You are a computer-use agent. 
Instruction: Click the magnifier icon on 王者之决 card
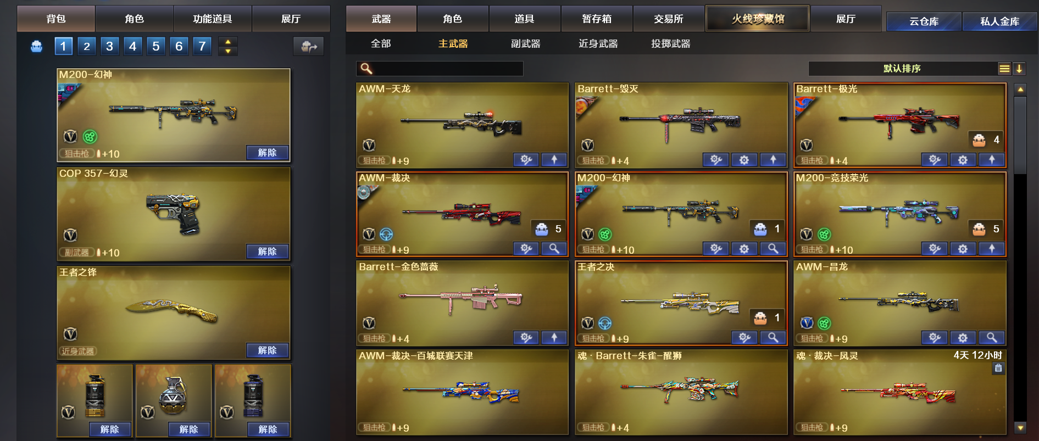[773, 338]
